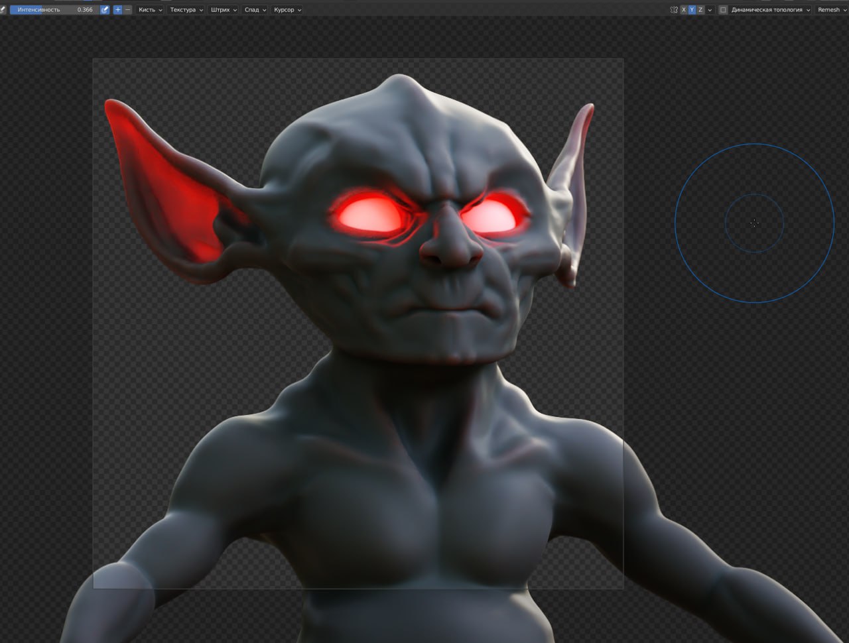
Task: Open the Кисть dropdown
Action: point(150,10)
